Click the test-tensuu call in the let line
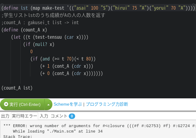Screen dimensions: 196x138 pyautogui.click(x=48, y=37)
